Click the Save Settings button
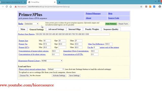Screen dimensions: 162x91 [74, 76]
